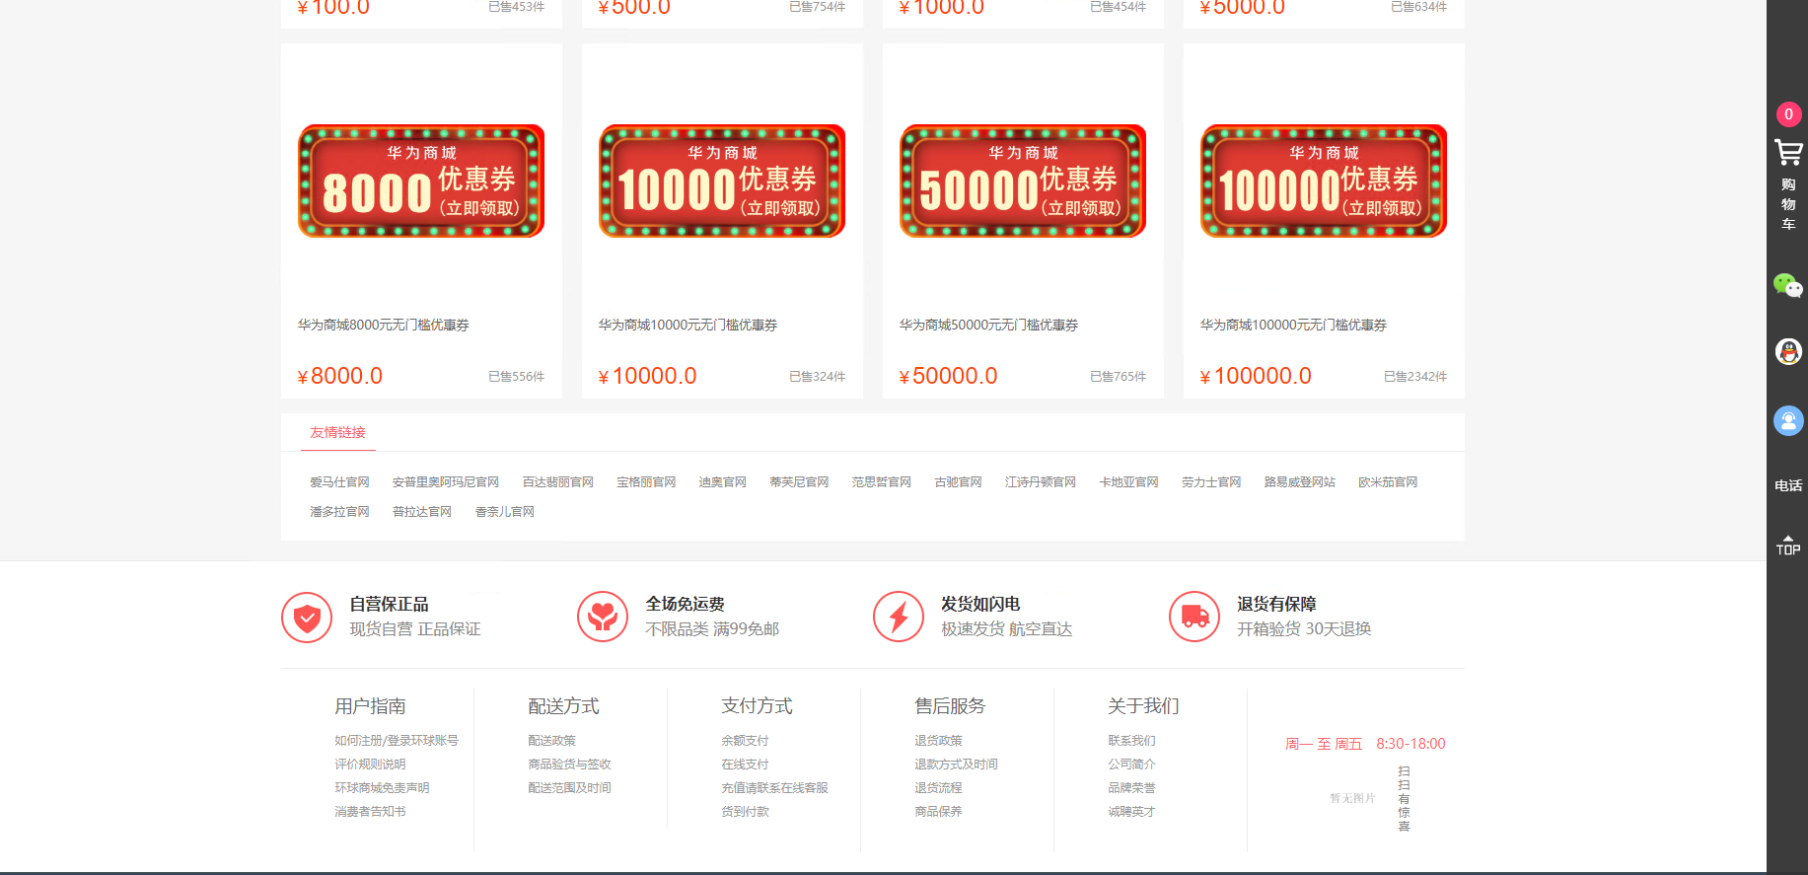Click the 退货有保障 truck icon

[x=1194, y=618]
